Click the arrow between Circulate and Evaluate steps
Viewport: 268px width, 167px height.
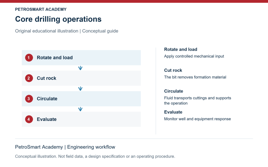point(80,109)
